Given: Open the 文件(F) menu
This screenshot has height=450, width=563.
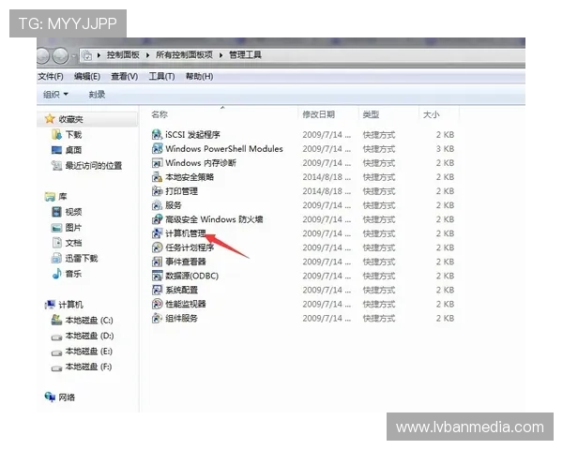Looking at the screenshot, I should click(x=51, y=77).
